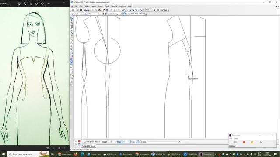
Task: Select the Arc tool in left toolbar
Action: coord(71,52)
